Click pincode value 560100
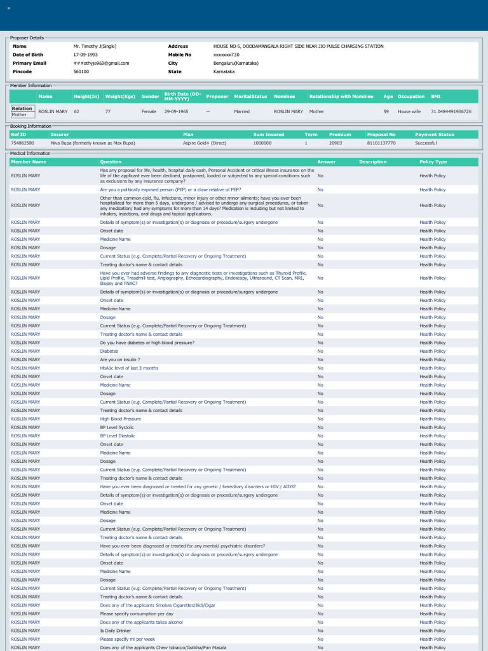 81,72
